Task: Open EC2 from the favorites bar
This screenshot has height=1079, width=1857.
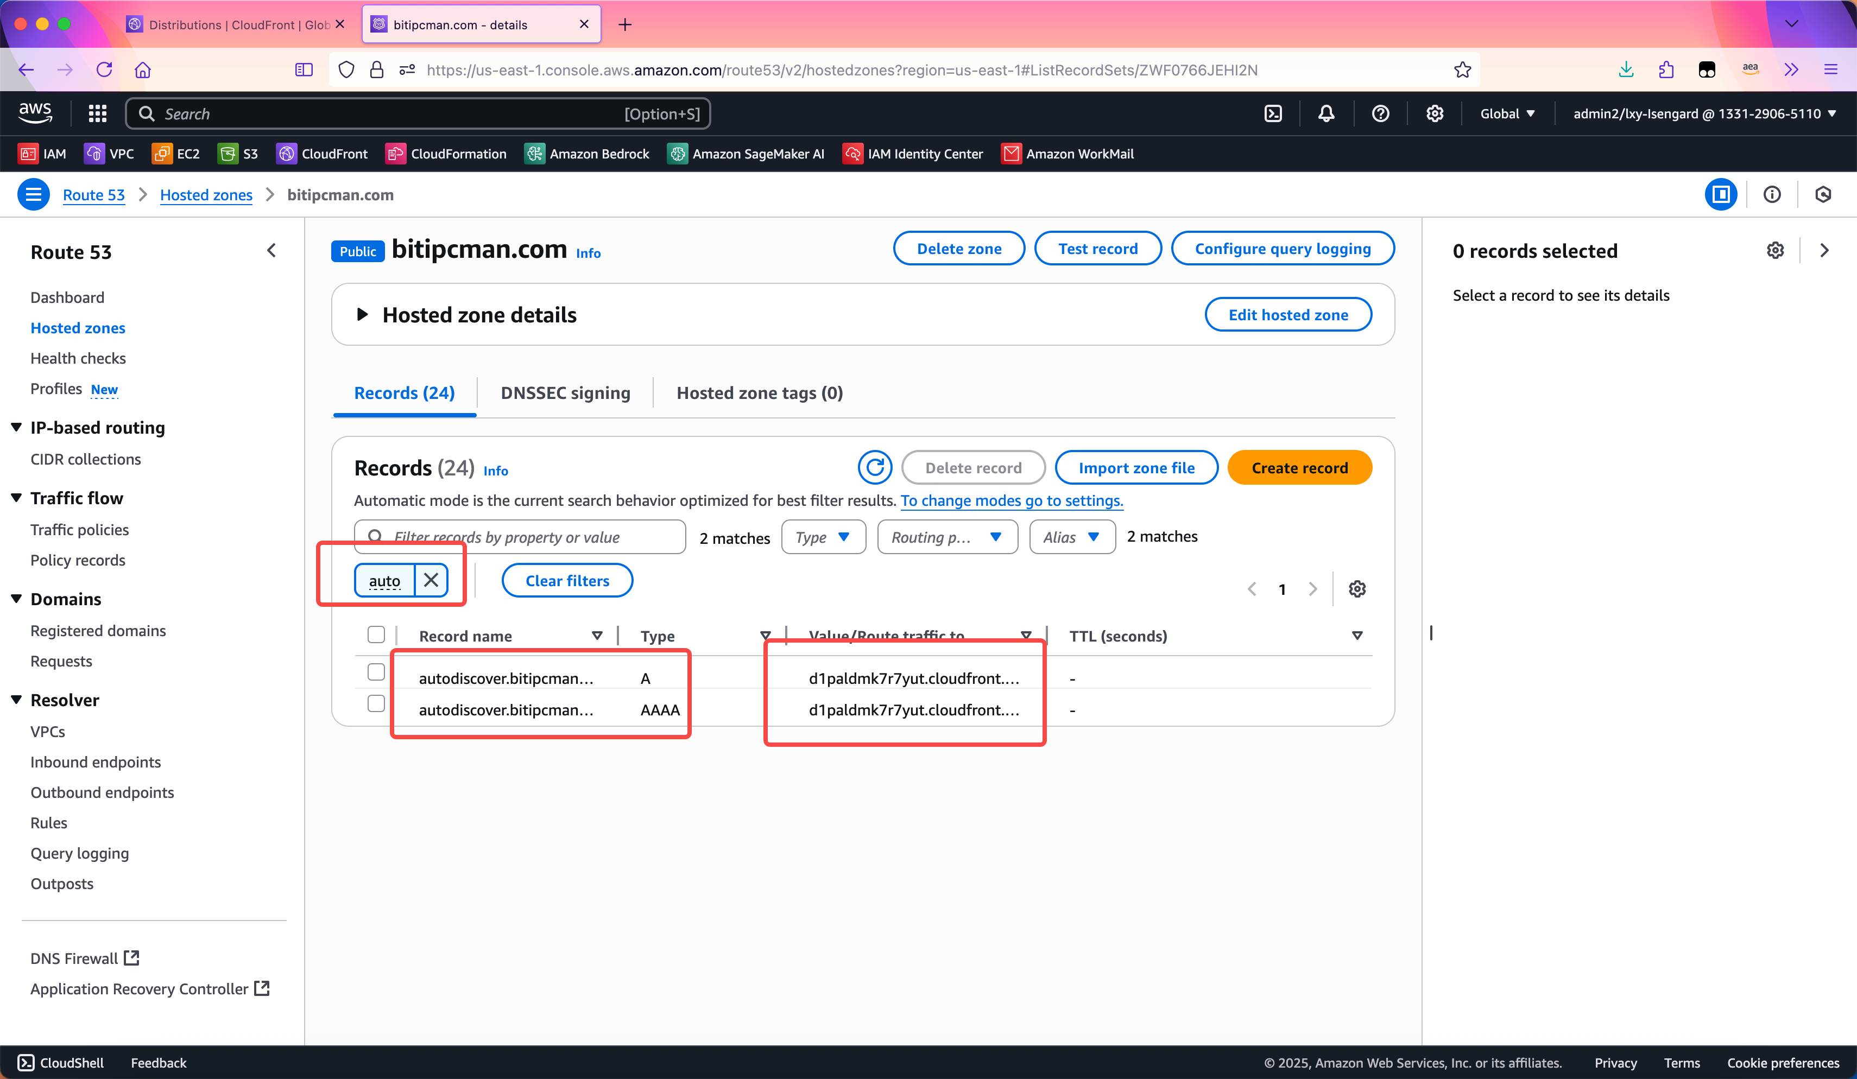Action: (175, 154)
